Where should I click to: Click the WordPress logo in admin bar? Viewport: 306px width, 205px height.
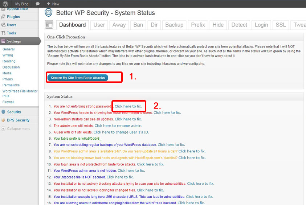pos(5,4)
